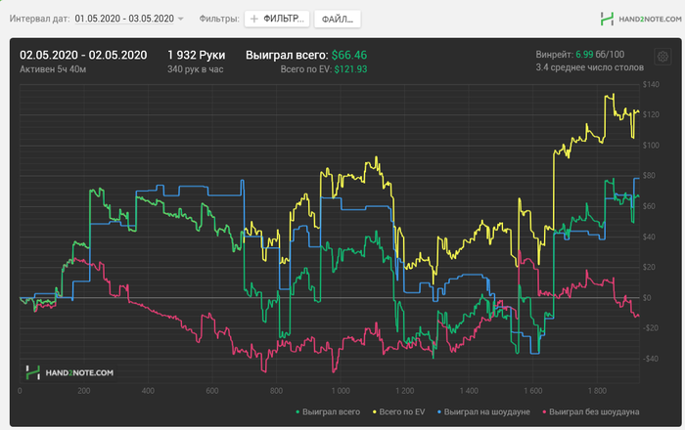Viewport: 685px width, 430px height.
Task: Click the $140 y-axis label
Action: pyautogui.click(x=651, y=85)
